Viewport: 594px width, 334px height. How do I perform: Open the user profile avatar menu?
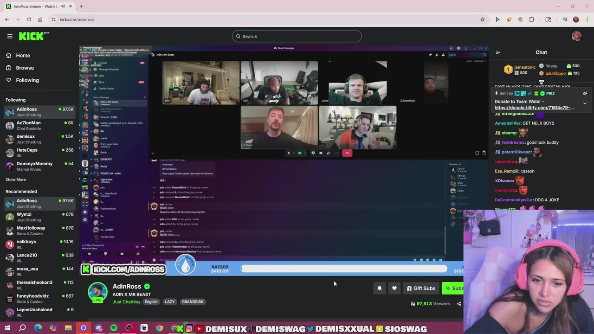tap(576, 36)
